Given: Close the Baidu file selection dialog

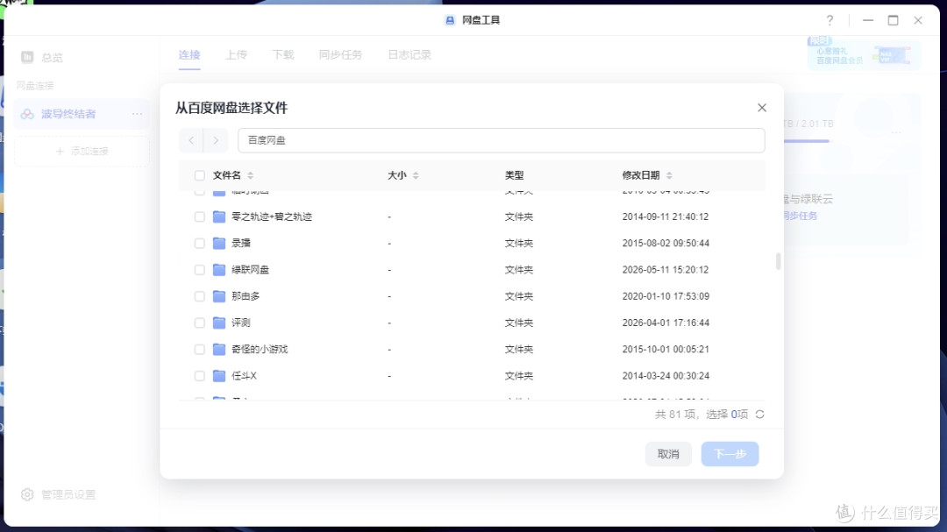Looking at the screenshot, I should pyautogui.click(x=762, y=108).
